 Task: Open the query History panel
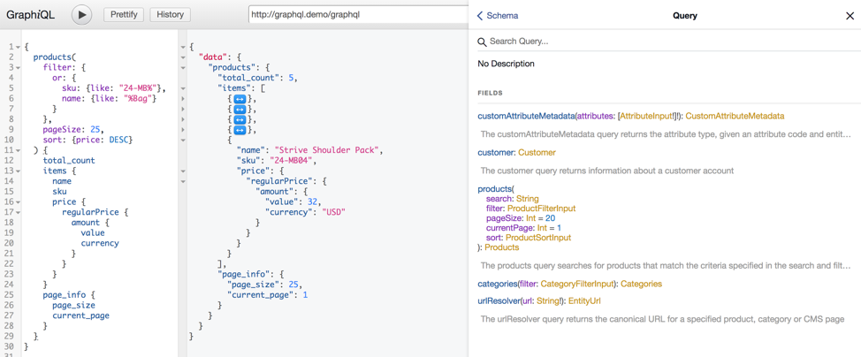[x=170, y=15]
